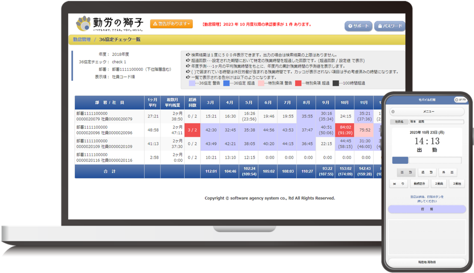Tap the 戻り return button
The width and height of the screenshot is (474, 273).
tap(399, 184)
